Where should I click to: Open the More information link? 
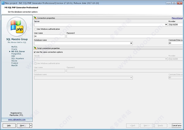coord(177,18)
